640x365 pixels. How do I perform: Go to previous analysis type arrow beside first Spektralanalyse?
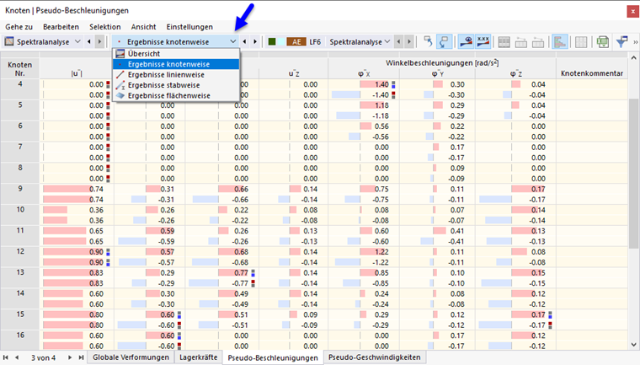coord(89,41)
